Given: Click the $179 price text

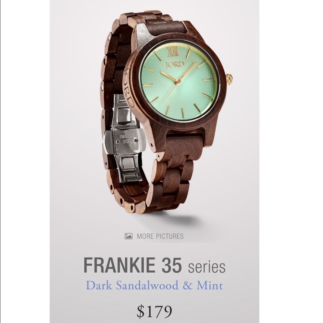Looking at the screenshot, I should (x=154, y=311).
